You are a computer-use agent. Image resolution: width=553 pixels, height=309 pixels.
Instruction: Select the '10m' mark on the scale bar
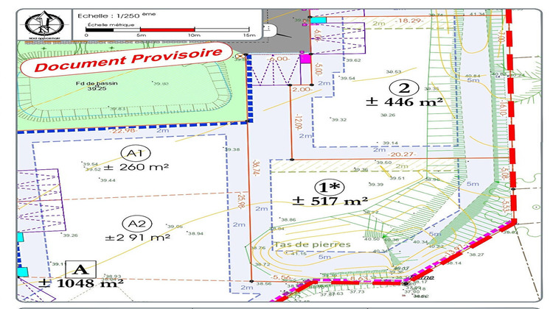194,35
